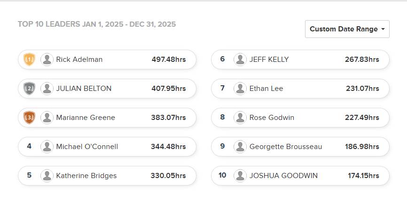Click Joshua Goodwin's avatar icon
The height and width of the screenshot is (209, 407).
240,176
